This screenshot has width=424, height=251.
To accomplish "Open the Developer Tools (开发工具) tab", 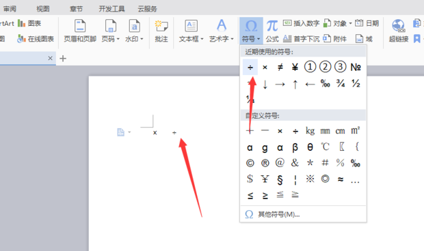I will (111, 9).
